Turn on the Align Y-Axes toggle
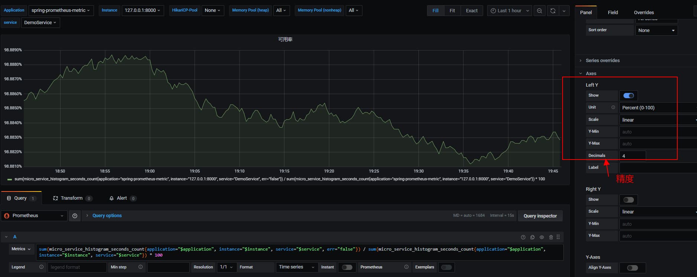The image size is (697, 277). [x=632, y=268]
